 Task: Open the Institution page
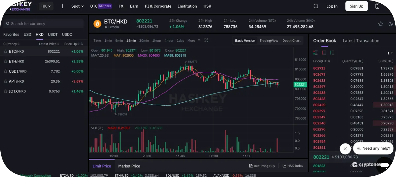[187, 6]
